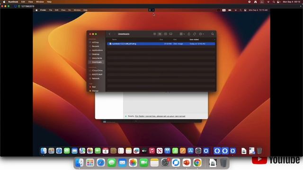Open the Finder action menu dropdown
Screen dimensions: 303x170
(201, 34)
